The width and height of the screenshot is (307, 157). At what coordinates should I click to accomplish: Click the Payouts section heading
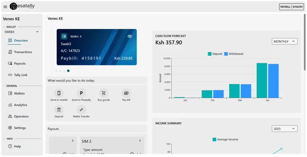coord(53,129)
